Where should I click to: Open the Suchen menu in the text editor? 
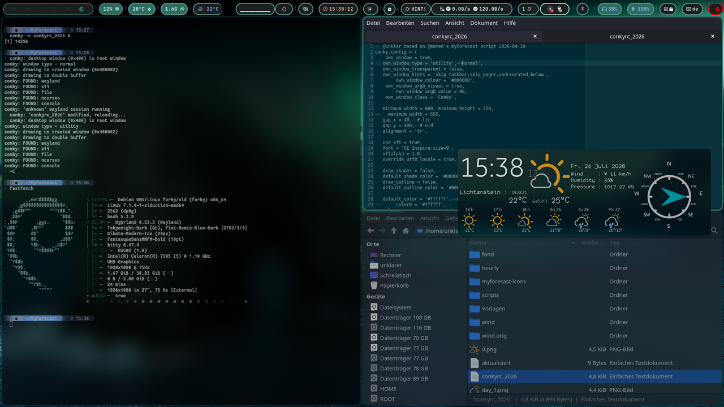(430, 23)
